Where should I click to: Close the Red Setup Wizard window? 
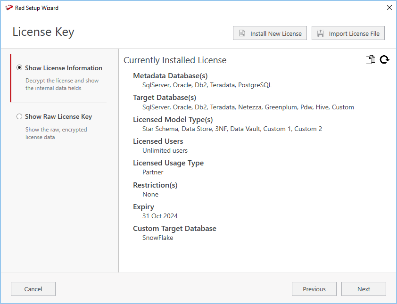point(389,8)
